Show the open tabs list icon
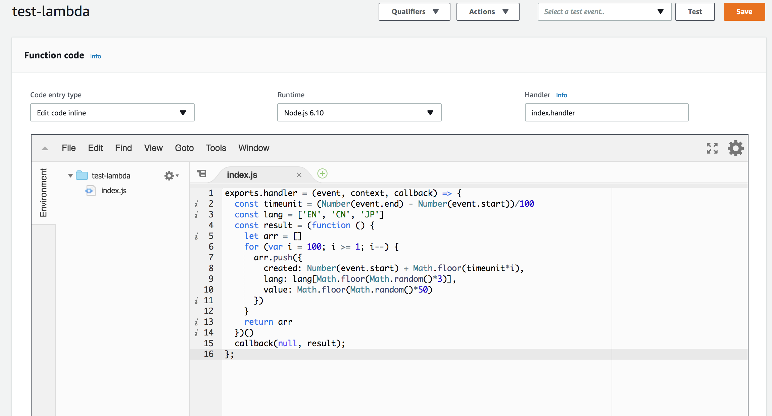 pyautogui.click(x=202, y=173)
